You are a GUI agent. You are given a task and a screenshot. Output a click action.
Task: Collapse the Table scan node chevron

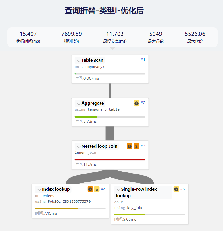click(x=79, y=61)
